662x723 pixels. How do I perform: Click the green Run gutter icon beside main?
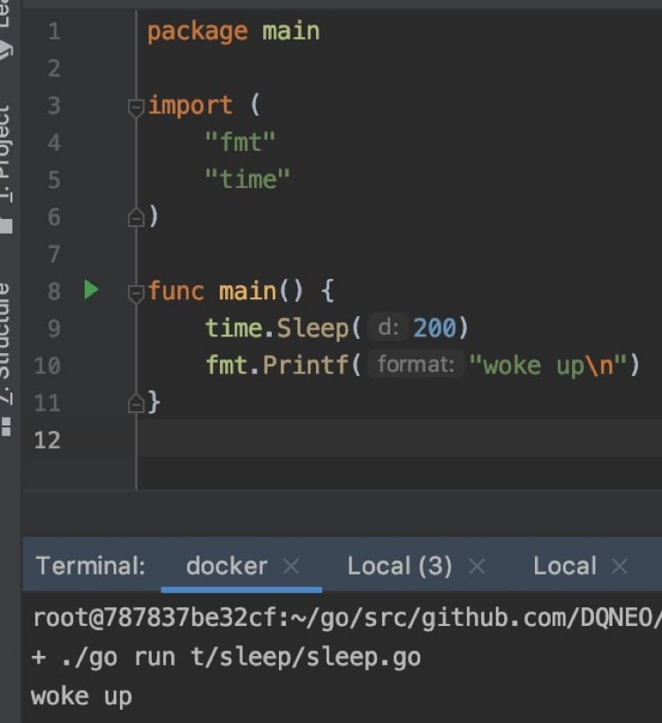[x=91, y=290]
